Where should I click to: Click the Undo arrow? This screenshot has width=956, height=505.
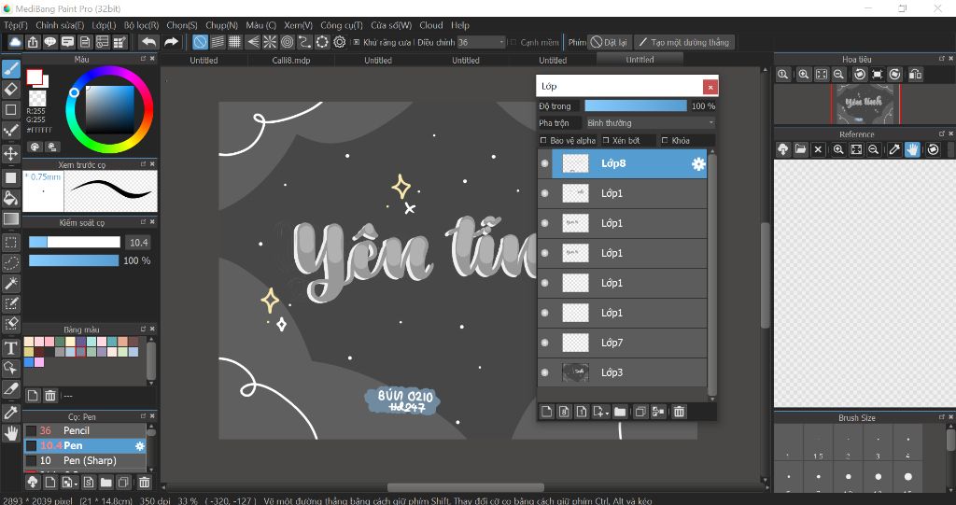tap(148, 42)
